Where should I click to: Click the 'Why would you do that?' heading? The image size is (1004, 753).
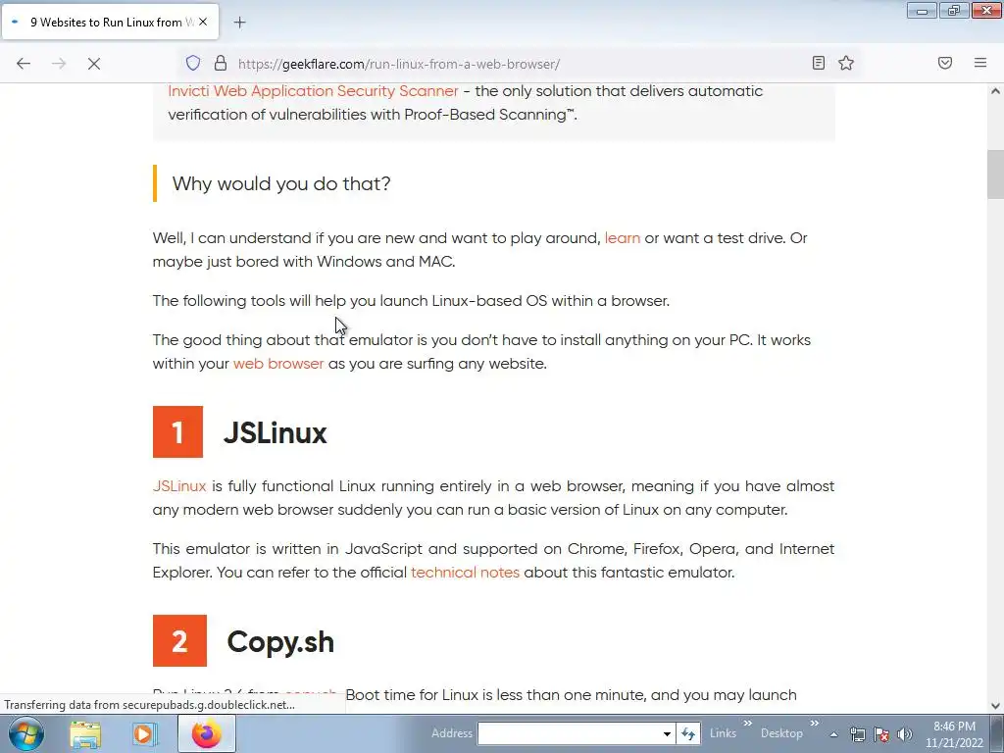pyautogui.click(x=281, y=183)
